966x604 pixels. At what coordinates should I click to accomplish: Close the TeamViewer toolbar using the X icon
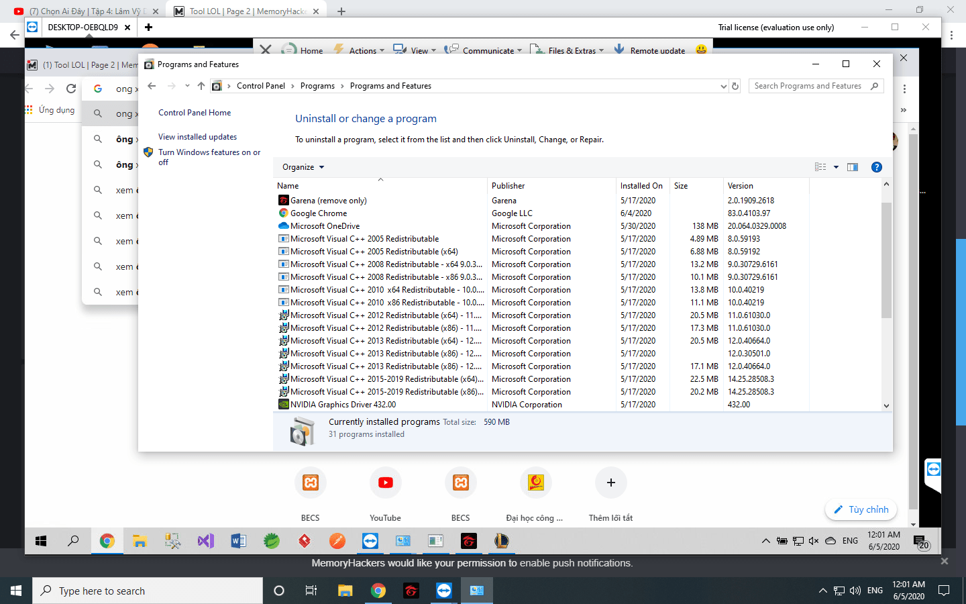[x=266, y=50]
